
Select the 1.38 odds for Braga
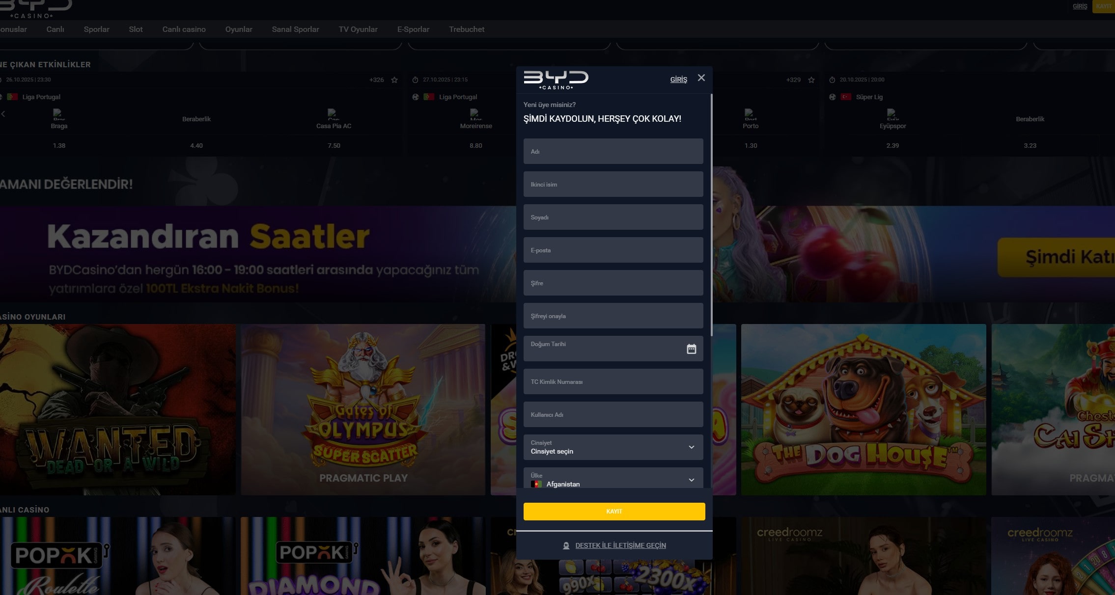(x=59, y=146)
